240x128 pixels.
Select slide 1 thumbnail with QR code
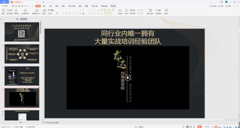22,32
